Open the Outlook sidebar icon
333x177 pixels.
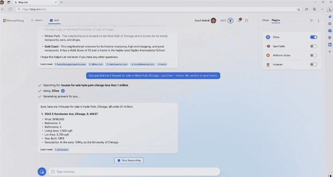[x=330, y=31]
